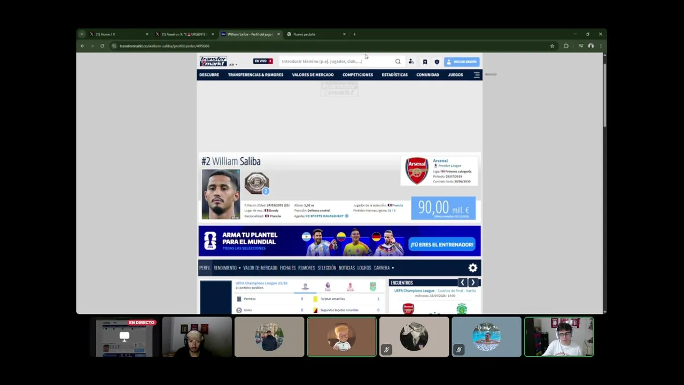Click the browser back arrow

click(x=82, y=46)
